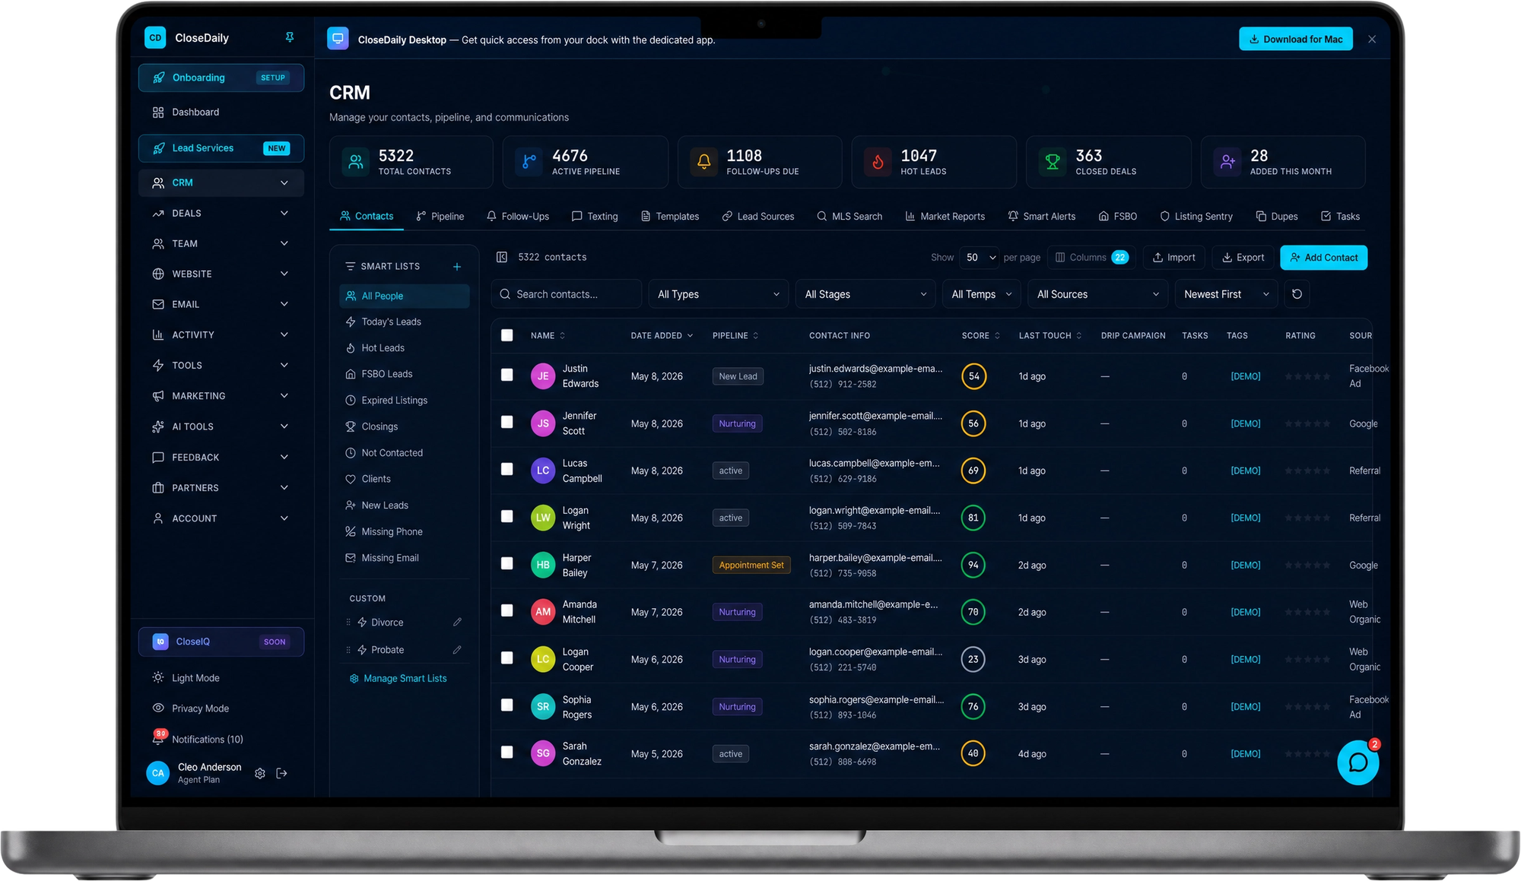The image size is (1521, 881).
Task: Click the Total Contacts people icon
Action: click(x=356, y=162)
